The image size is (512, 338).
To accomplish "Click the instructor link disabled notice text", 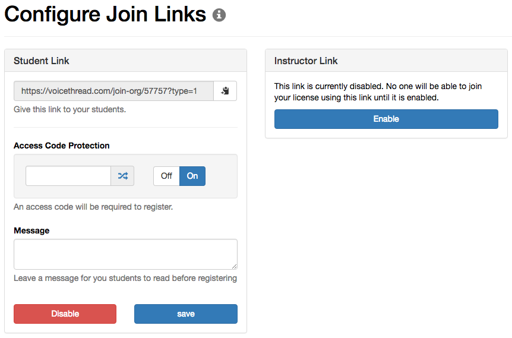I will 378,91.
